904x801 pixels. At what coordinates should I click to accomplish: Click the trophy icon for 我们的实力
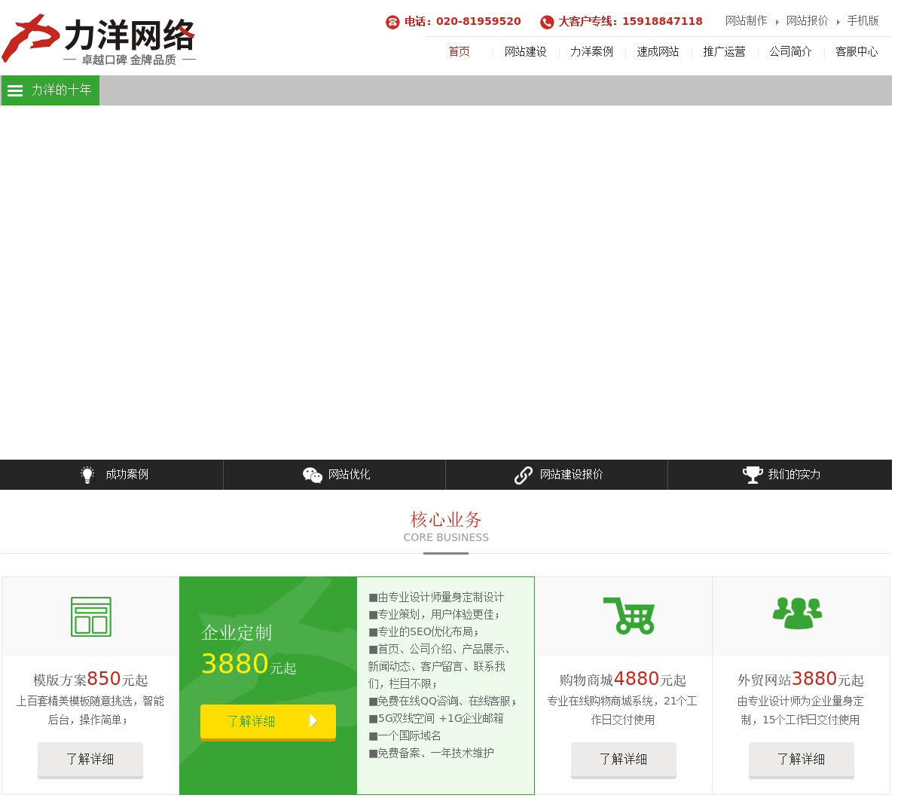[x=753, y=475]
